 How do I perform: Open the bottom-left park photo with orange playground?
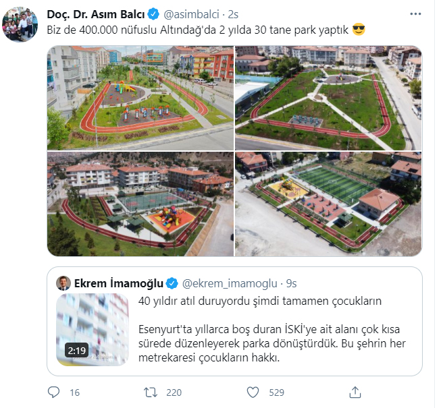(x=140, y=204)
